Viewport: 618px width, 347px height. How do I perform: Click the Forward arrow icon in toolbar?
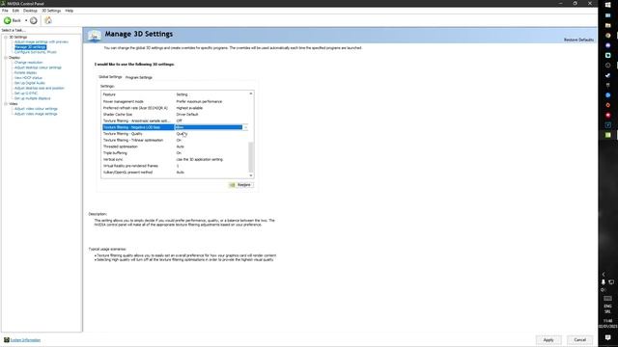pyautogui.click(x=34, y=20)
